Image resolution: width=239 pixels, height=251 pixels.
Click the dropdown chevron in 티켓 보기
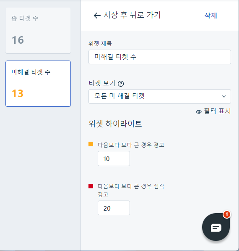coord(224,96)
